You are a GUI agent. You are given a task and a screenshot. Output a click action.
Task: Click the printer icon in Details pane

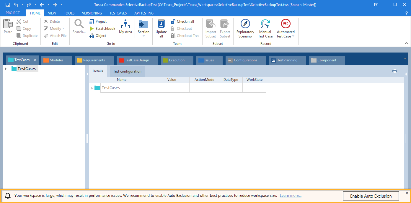[x=394, y=71]
